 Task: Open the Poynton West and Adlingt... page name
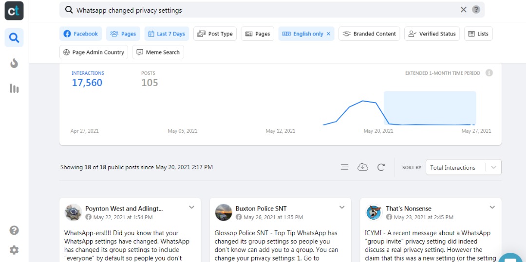[124, 209]
